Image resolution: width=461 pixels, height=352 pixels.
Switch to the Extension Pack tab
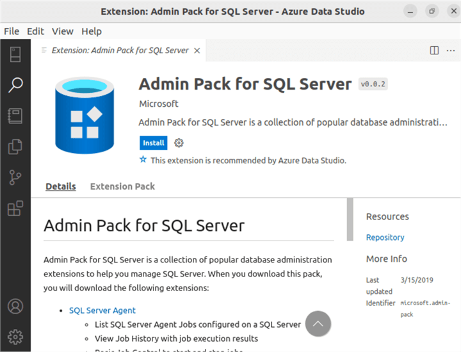click(x=122, y=186)
